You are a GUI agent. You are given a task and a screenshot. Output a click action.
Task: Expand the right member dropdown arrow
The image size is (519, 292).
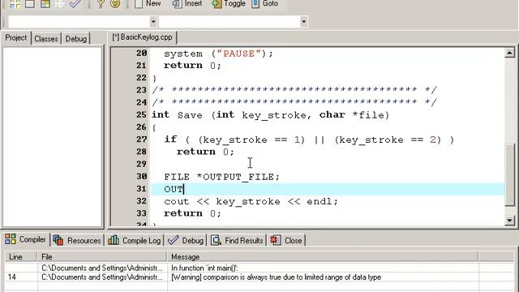[303, 22]
